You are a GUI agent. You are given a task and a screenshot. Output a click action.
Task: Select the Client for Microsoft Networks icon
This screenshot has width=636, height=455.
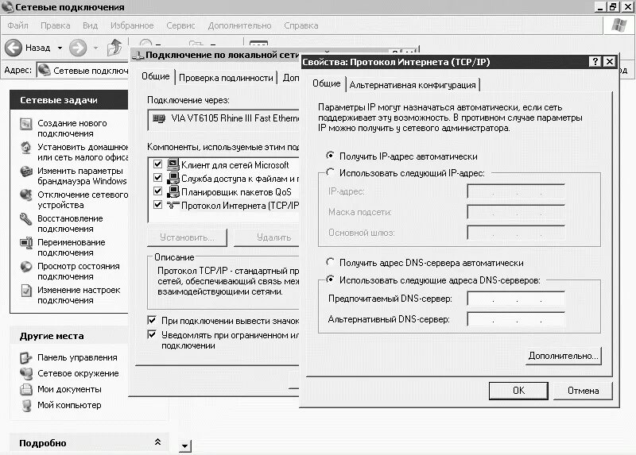click(173, 164)
